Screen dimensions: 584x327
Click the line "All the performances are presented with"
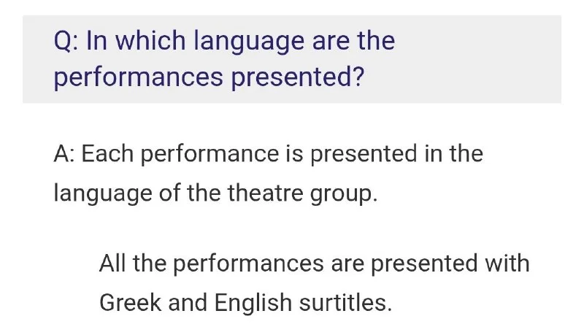(x=314, y=263)
